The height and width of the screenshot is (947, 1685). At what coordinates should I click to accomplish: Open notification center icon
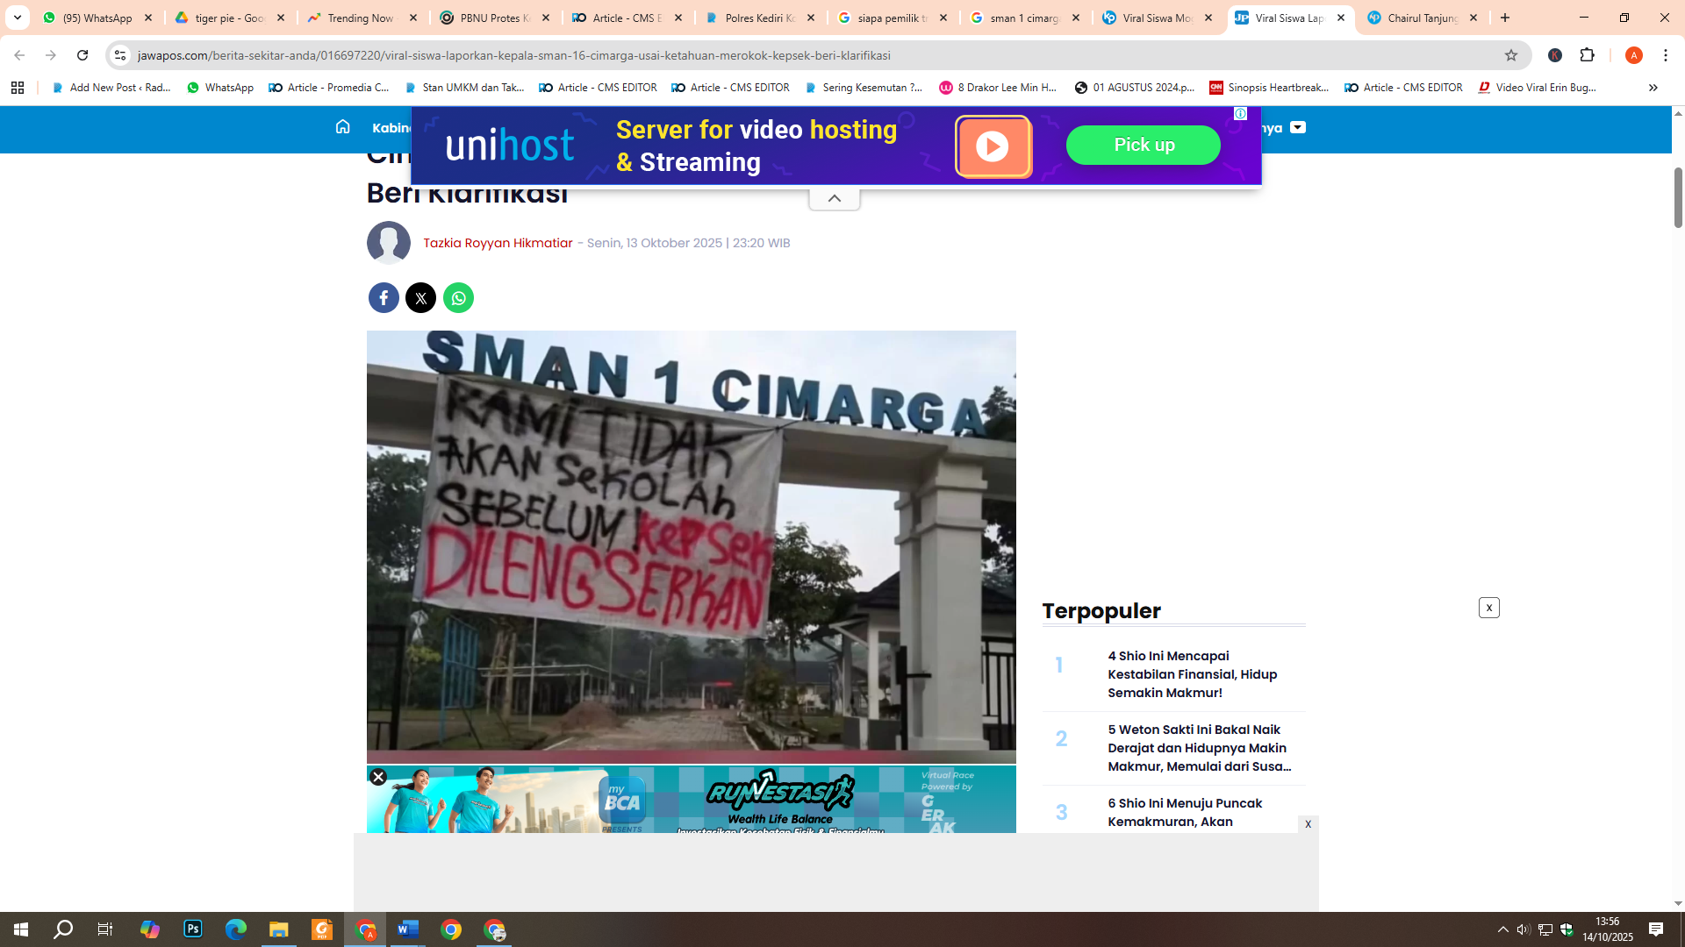click(1656, 929)
